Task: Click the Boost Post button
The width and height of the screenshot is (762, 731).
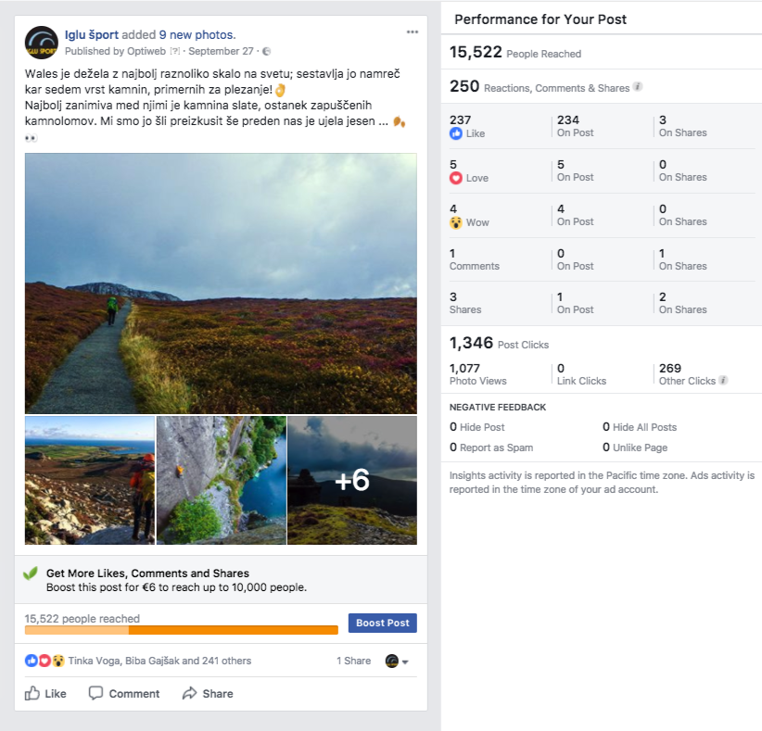Action: click(383, 624)
